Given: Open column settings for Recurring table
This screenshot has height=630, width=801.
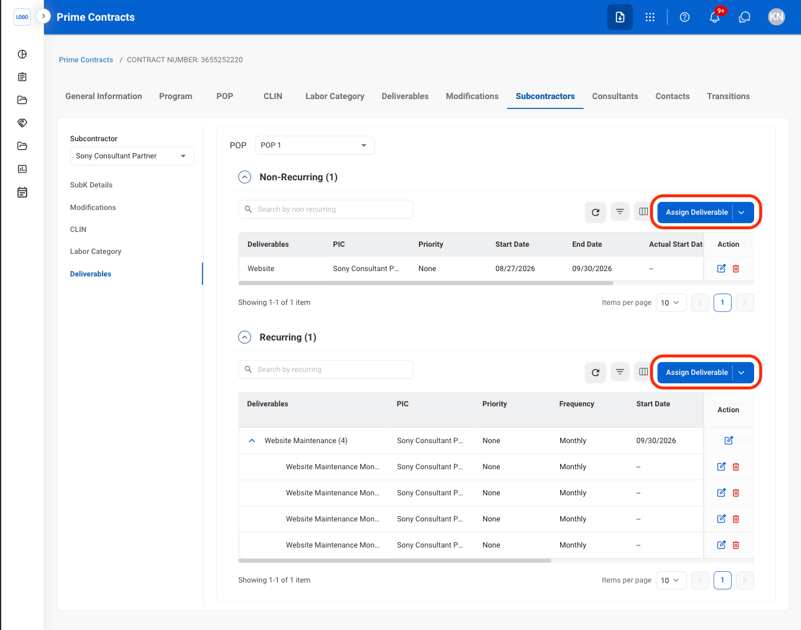Looking at the screenshot, I should click(643, 372).
